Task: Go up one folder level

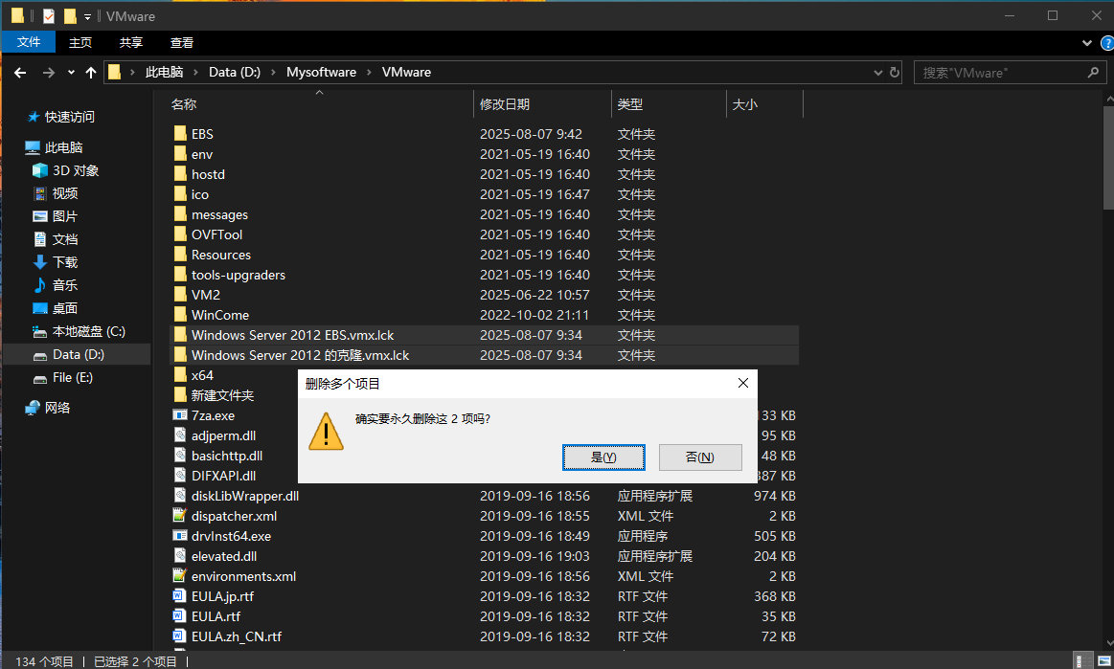Action: (91, 73)
